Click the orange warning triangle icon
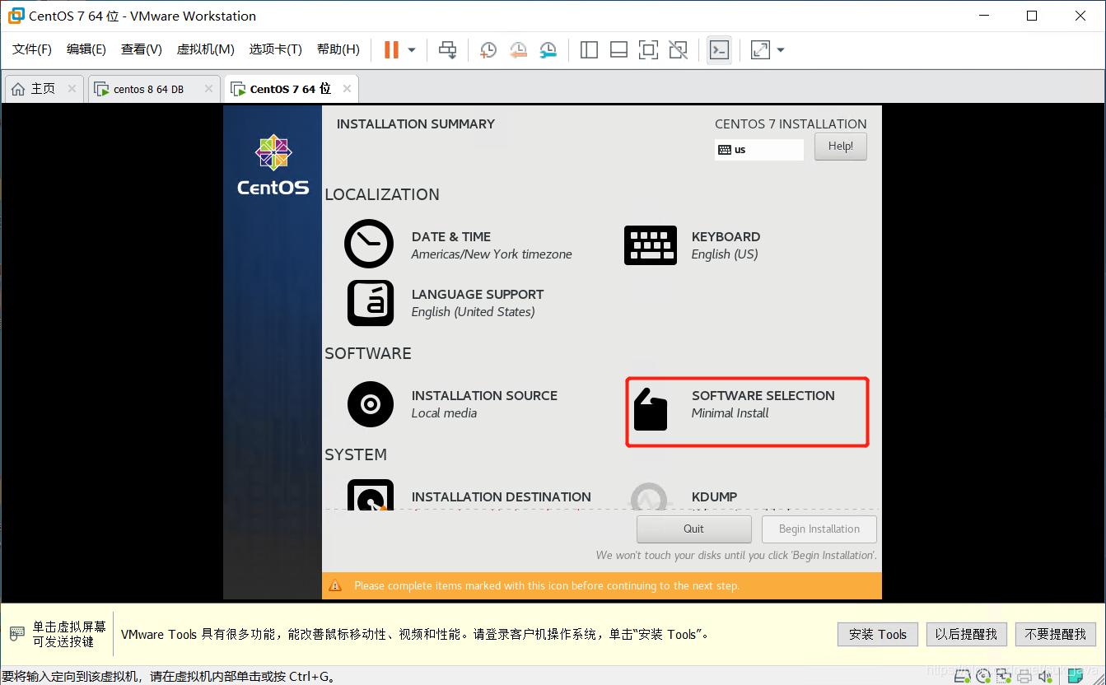Image resolution: width=1106 pixels, height=685 pixels. coord(335,586)
